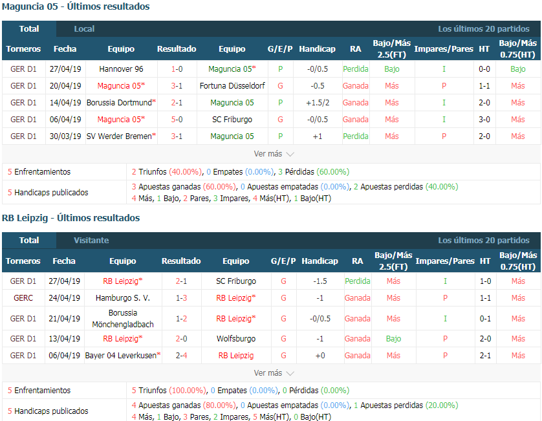The width and height of the screenshot is (542, 421).
Task: Select the Total tab in RB Leipzig table
Action: (29, 241)
